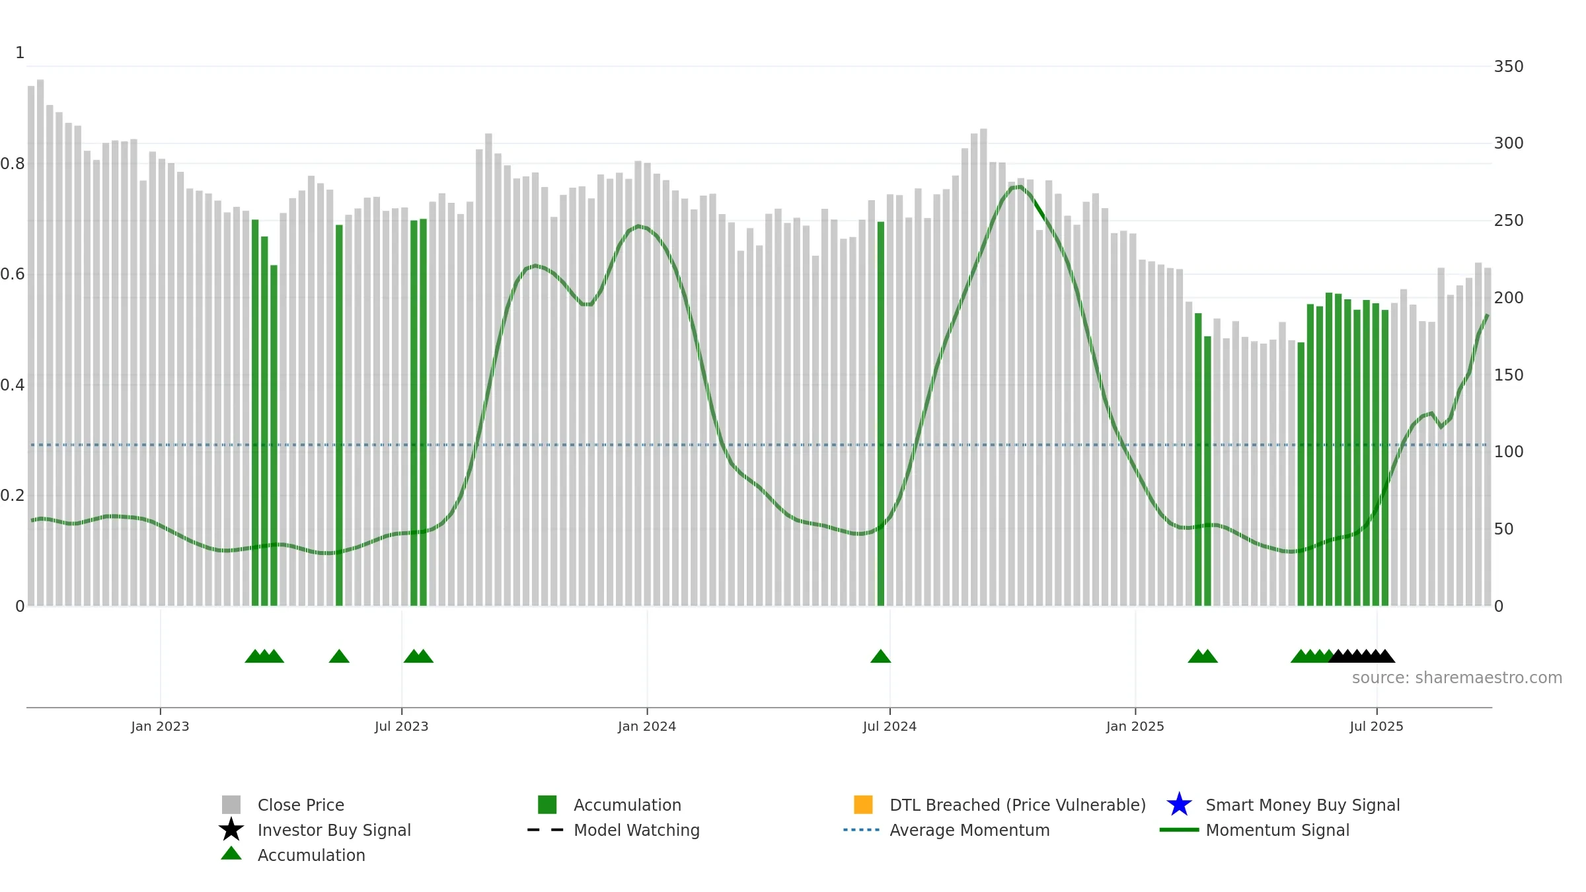Click the 350 right axis price label
The height and width of the screenshot is (892, 1586).
point(1509,67)
